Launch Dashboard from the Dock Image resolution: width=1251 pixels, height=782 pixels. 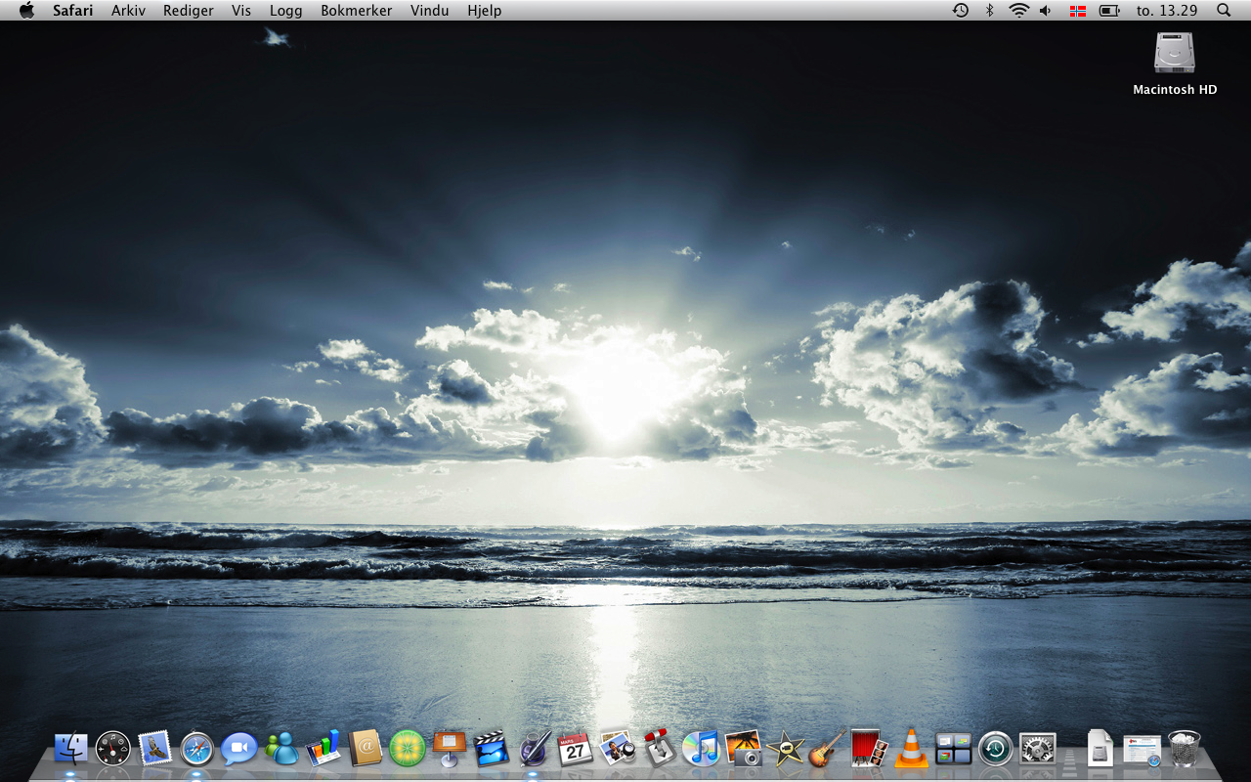112,749
